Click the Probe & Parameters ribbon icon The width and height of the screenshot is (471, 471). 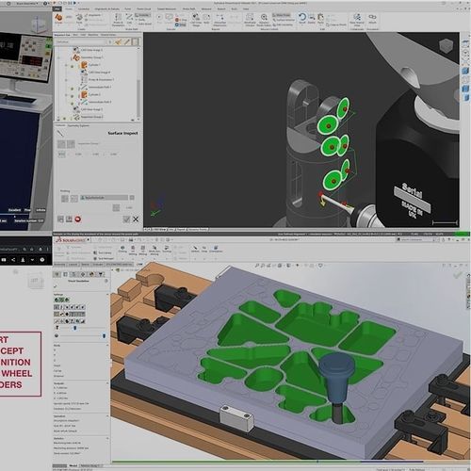[x=118, y=17]
